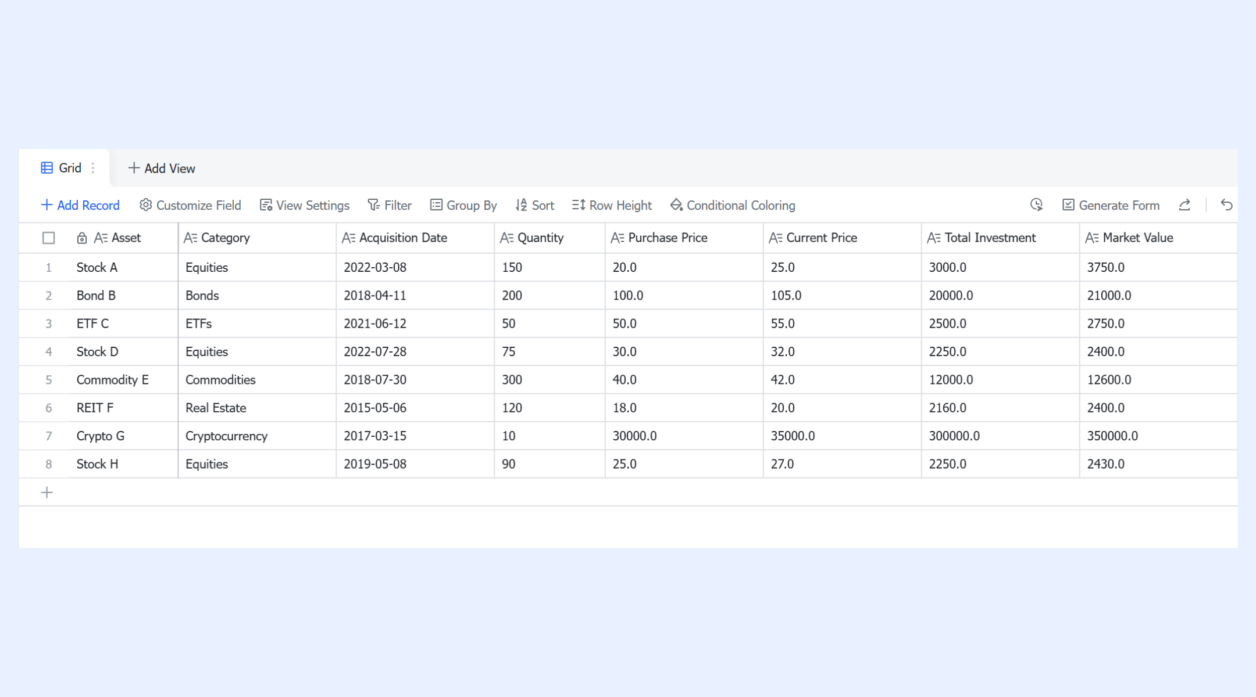Click the Cryptocurrency category cell
Viewport: 1256px width, 697px height.
point(257,436)
